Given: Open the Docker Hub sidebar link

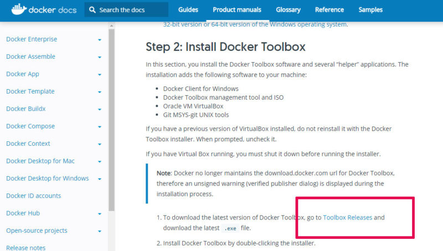Looking at the screenshot, I should coord(23,213).
